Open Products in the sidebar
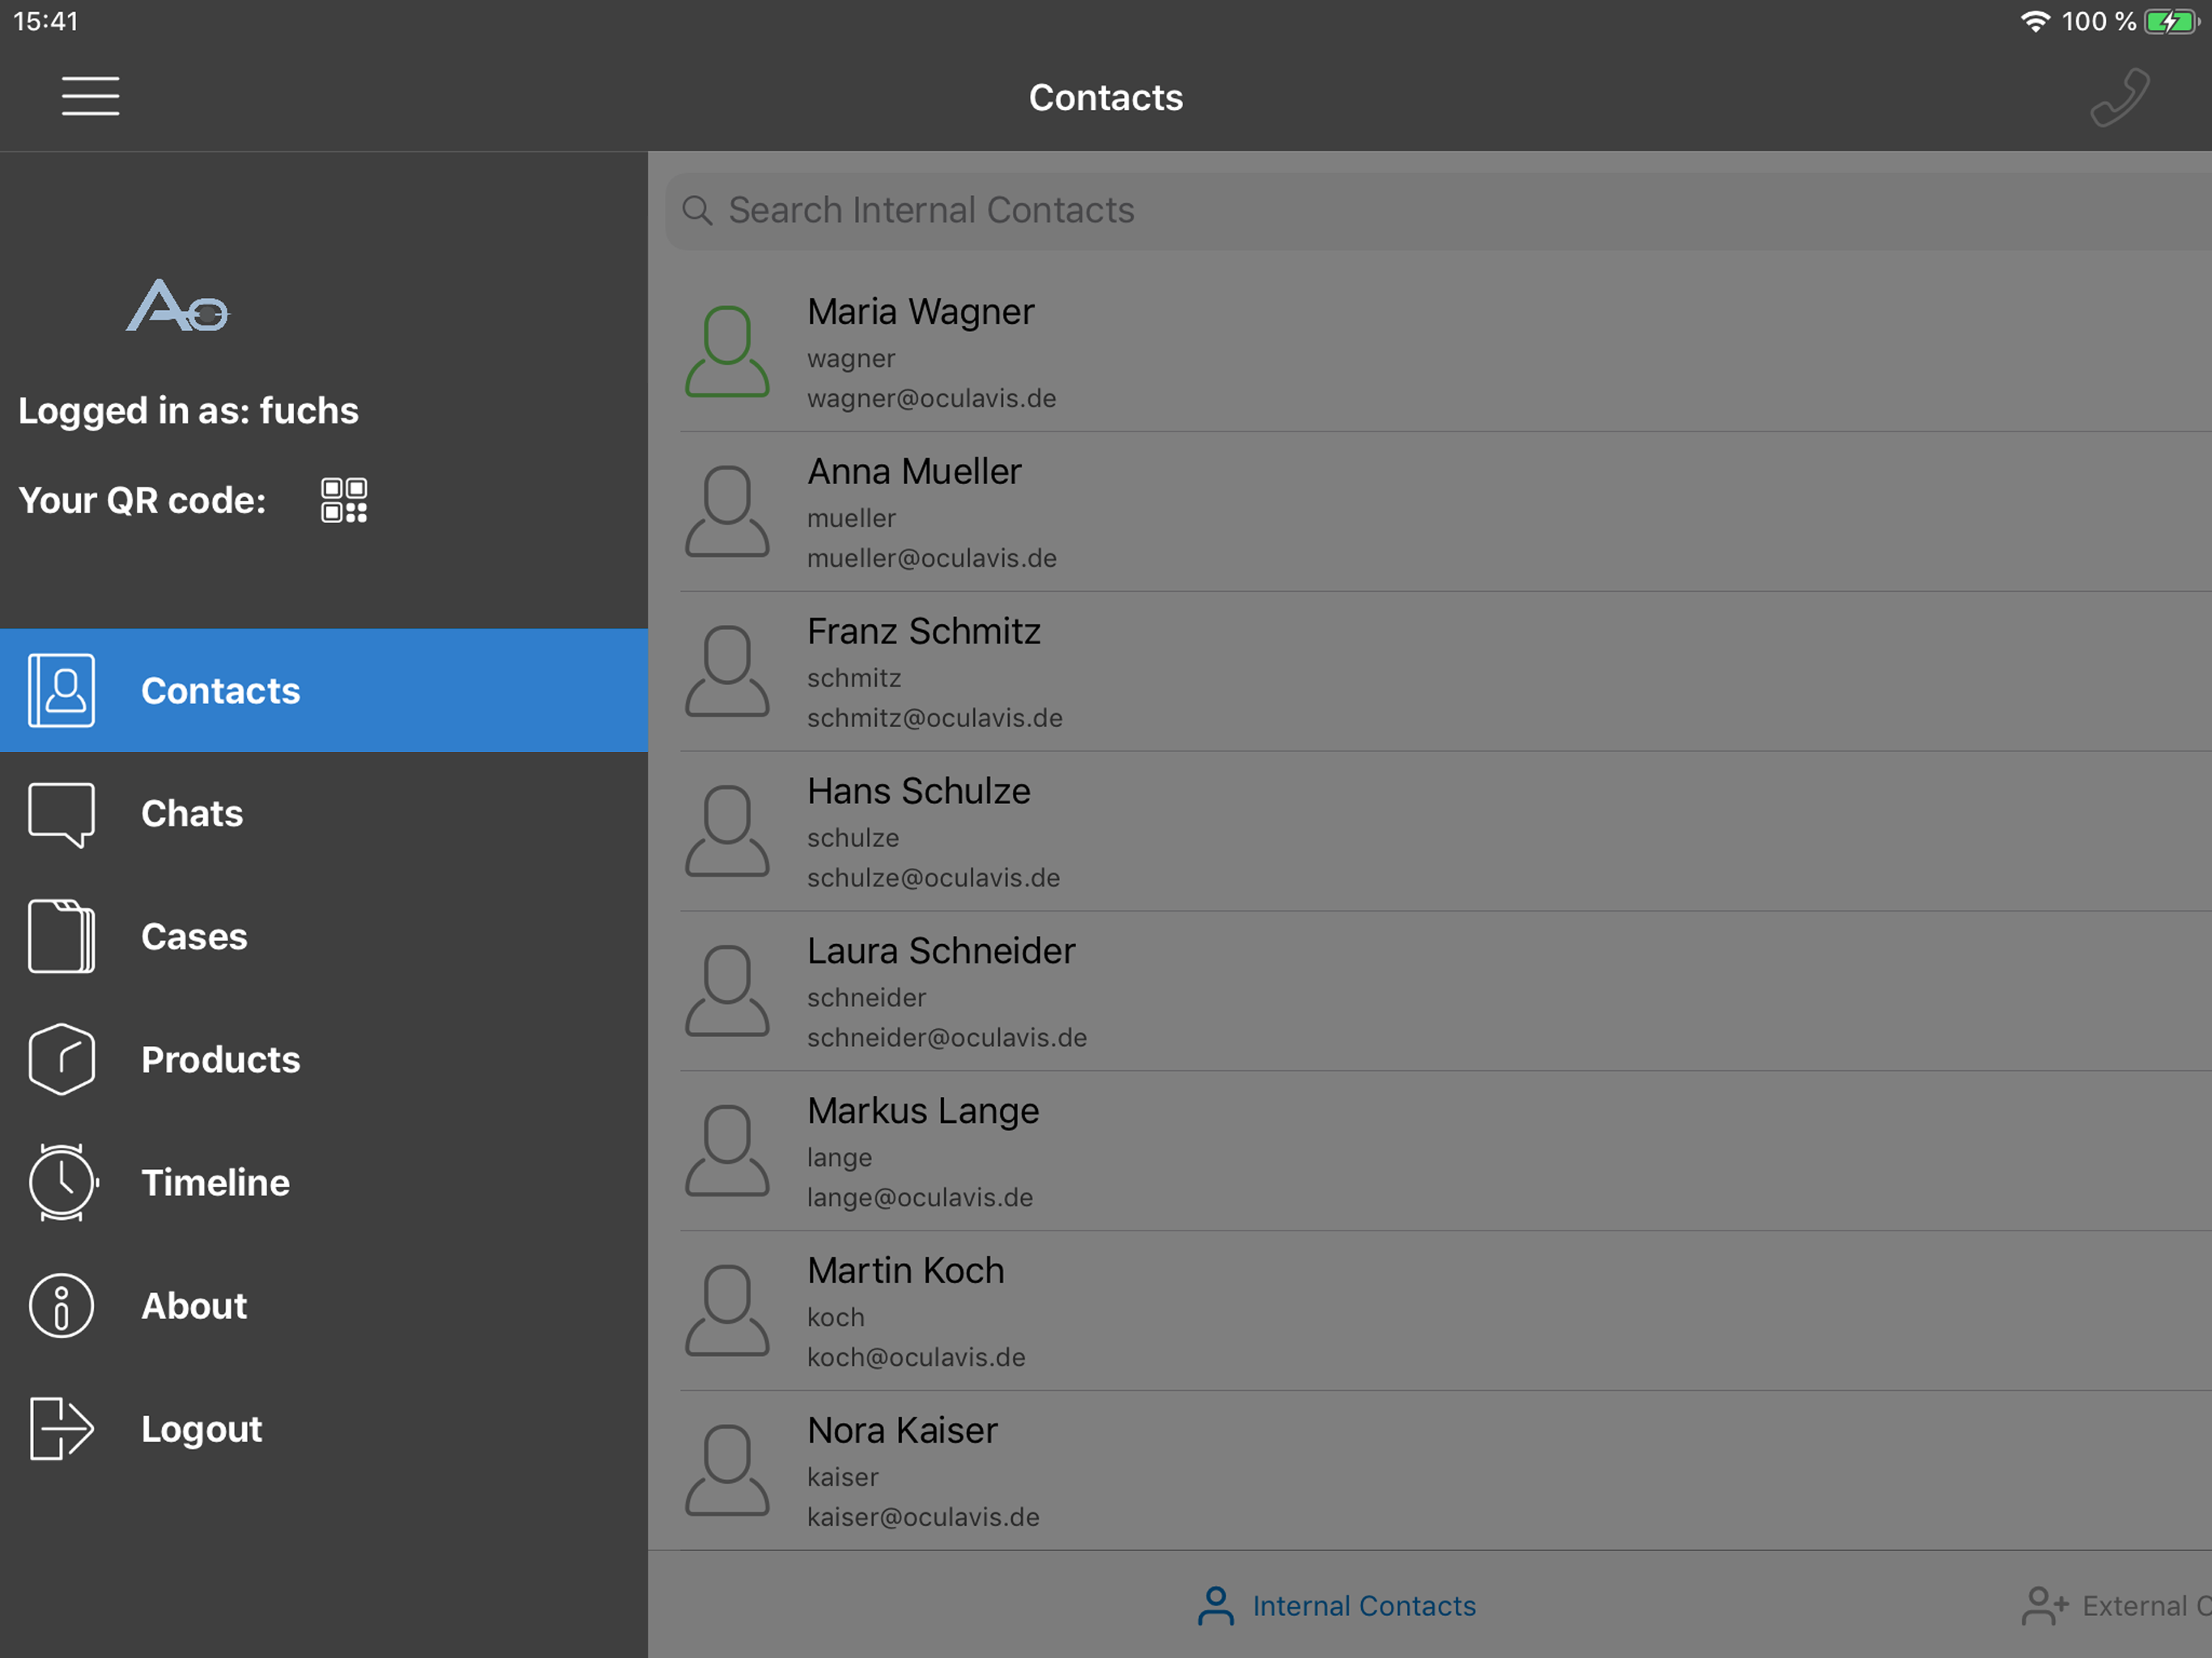Screen dimensions: 2212x1658 324,1059
